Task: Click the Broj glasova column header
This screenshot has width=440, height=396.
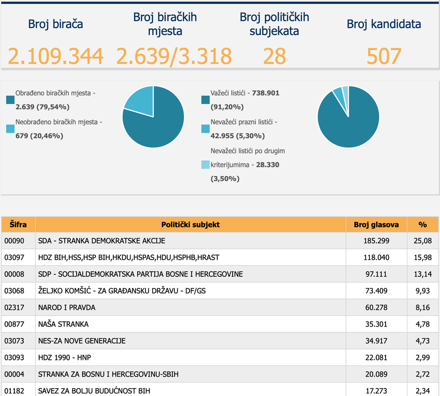Action: point(376,225)
